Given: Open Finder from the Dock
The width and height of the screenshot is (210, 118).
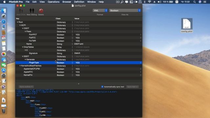Looking at the screenshot, I should 4,11.
